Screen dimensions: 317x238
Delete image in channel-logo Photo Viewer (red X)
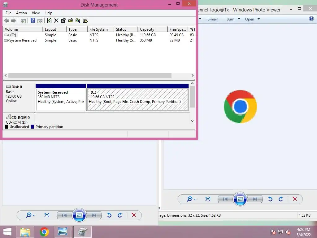point(295,199)
